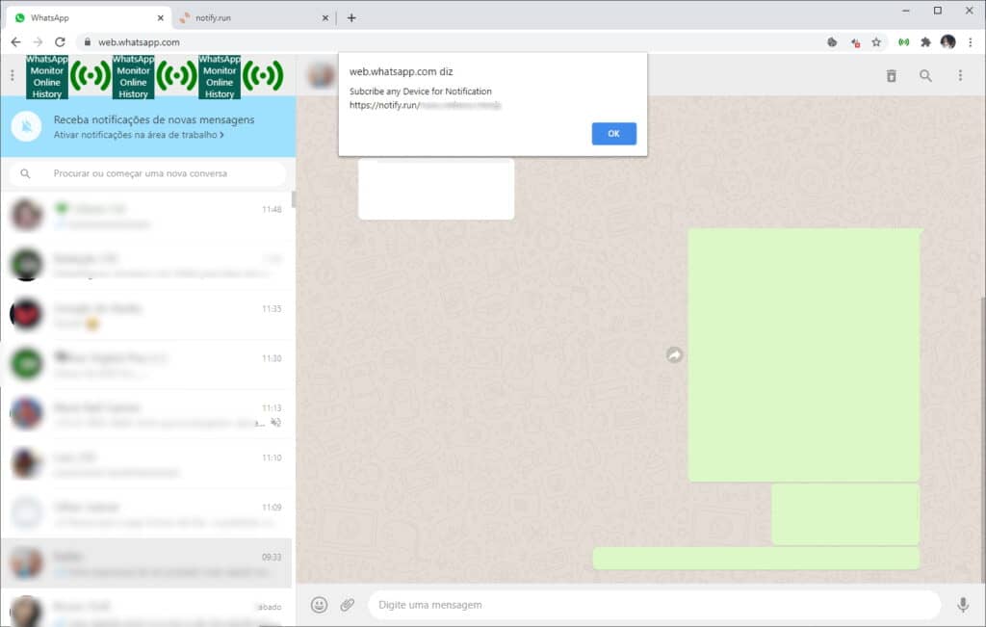Click the white incoming message bubble
The height and width of the screenshot is (627, 986).
point(436,189)
